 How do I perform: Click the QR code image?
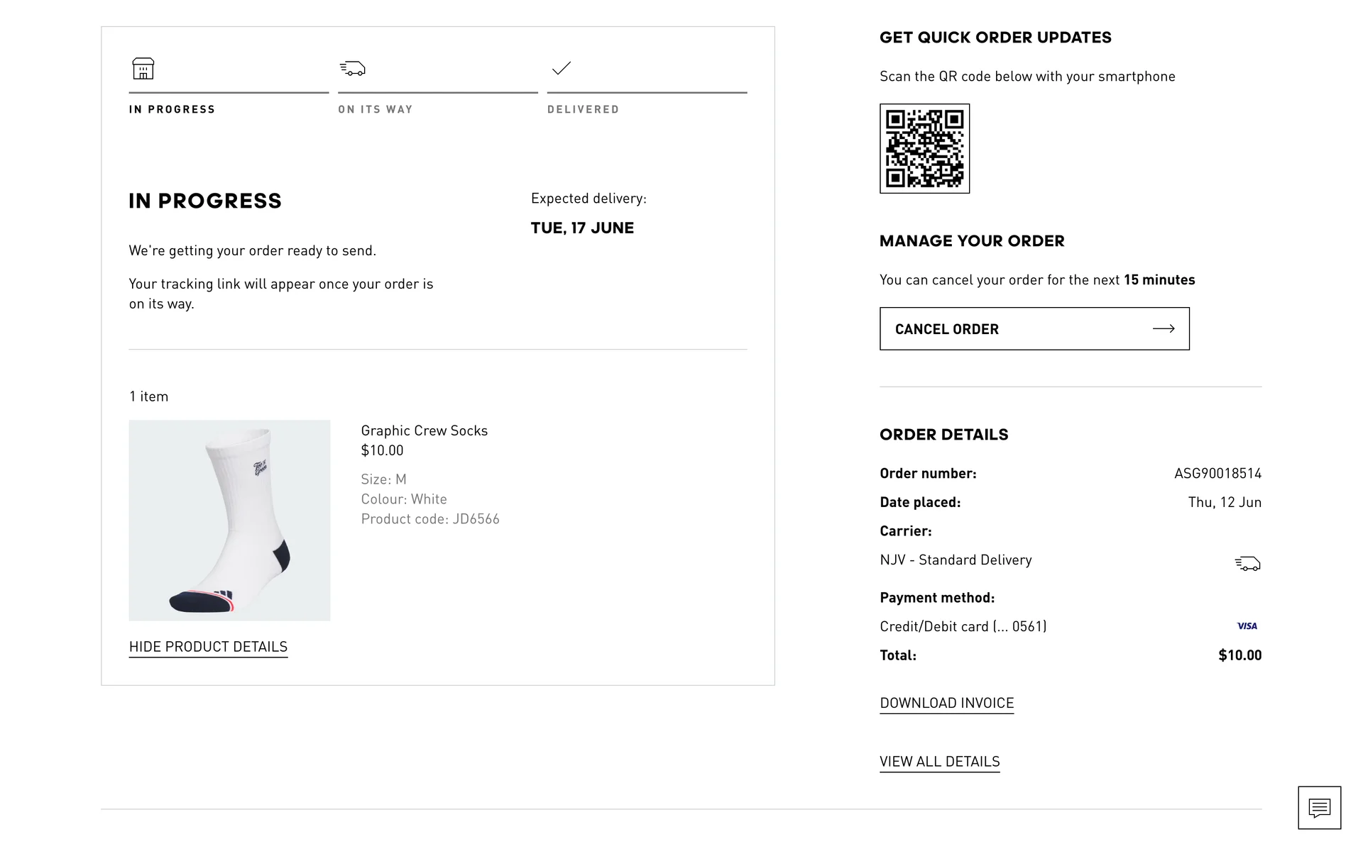[924, 149]
